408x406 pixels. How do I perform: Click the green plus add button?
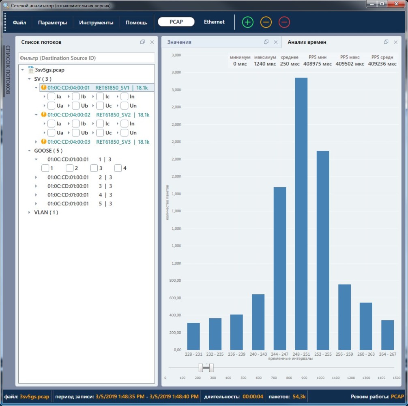coord(247,22)
